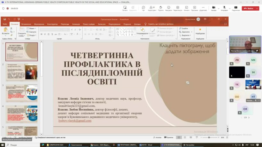Open the Chat panel in Teams
262x147 pixels.
(143, 7)
